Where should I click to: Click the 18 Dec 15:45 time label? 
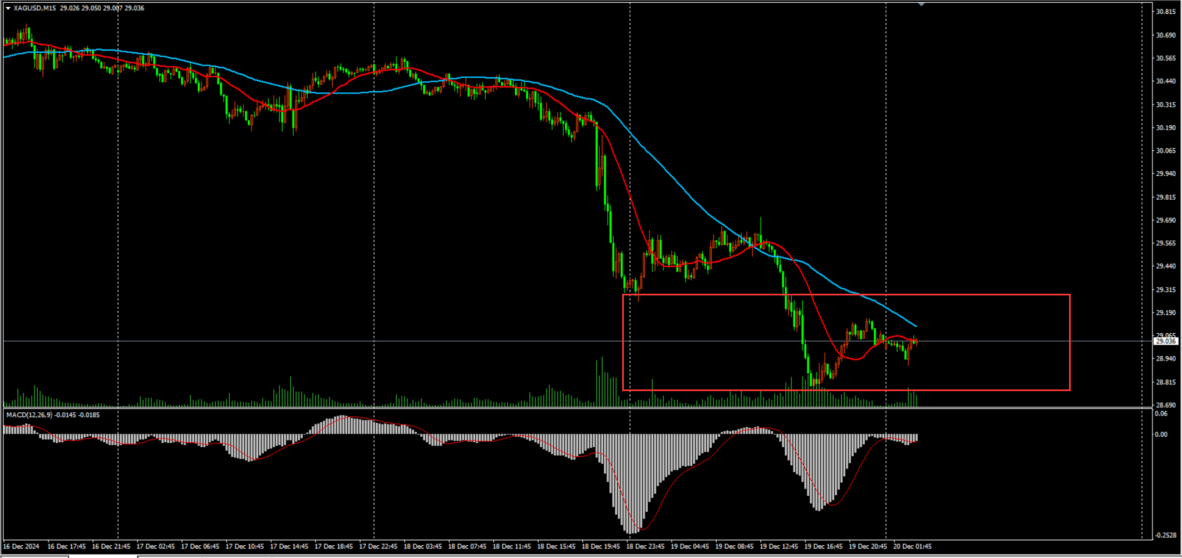[x=556, y=546]
